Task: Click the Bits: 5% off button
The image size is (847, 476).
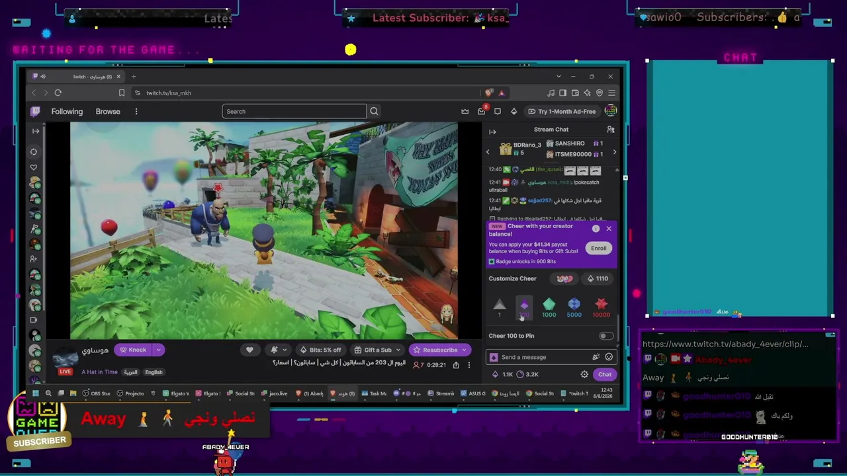Action: [x=320, y=350]
